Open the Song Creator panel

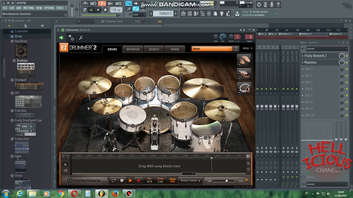pos(190,180)
